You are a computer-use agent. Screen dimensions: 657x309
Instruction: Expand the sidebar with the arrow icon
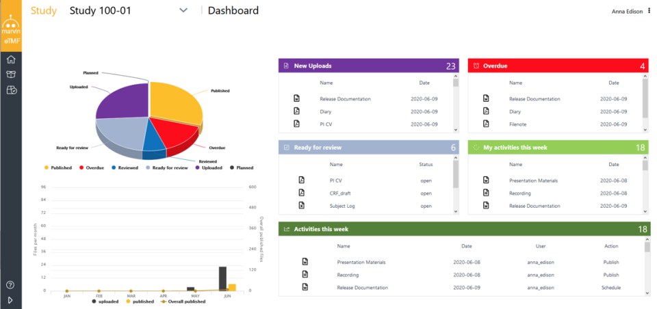pyautogui.click(x=11, y=299)
